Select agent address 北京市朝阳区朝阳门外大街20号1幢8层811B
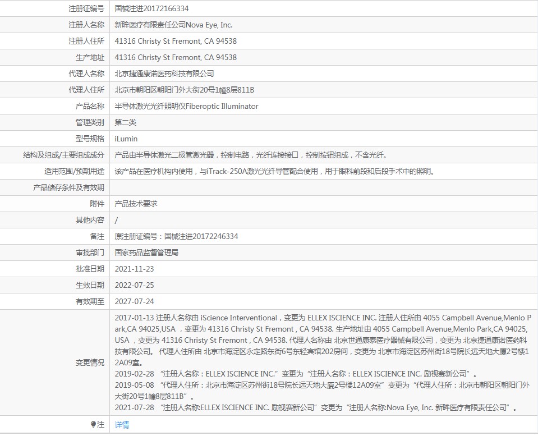 [185, 90]
